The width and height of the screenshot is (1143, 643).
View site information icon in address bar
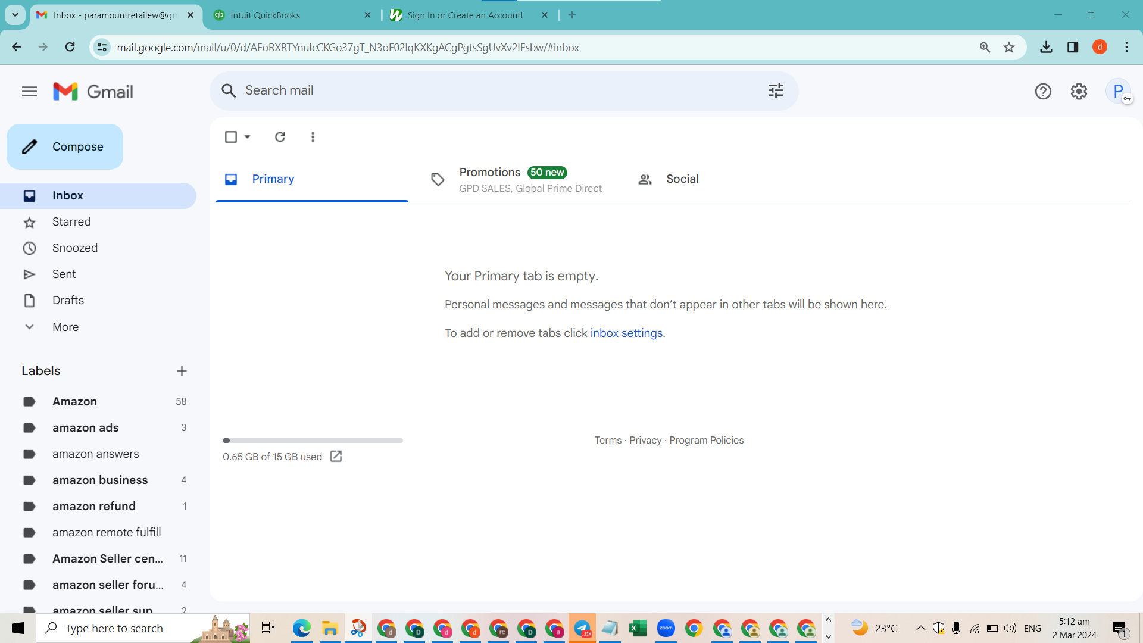[x=102, y=47]
